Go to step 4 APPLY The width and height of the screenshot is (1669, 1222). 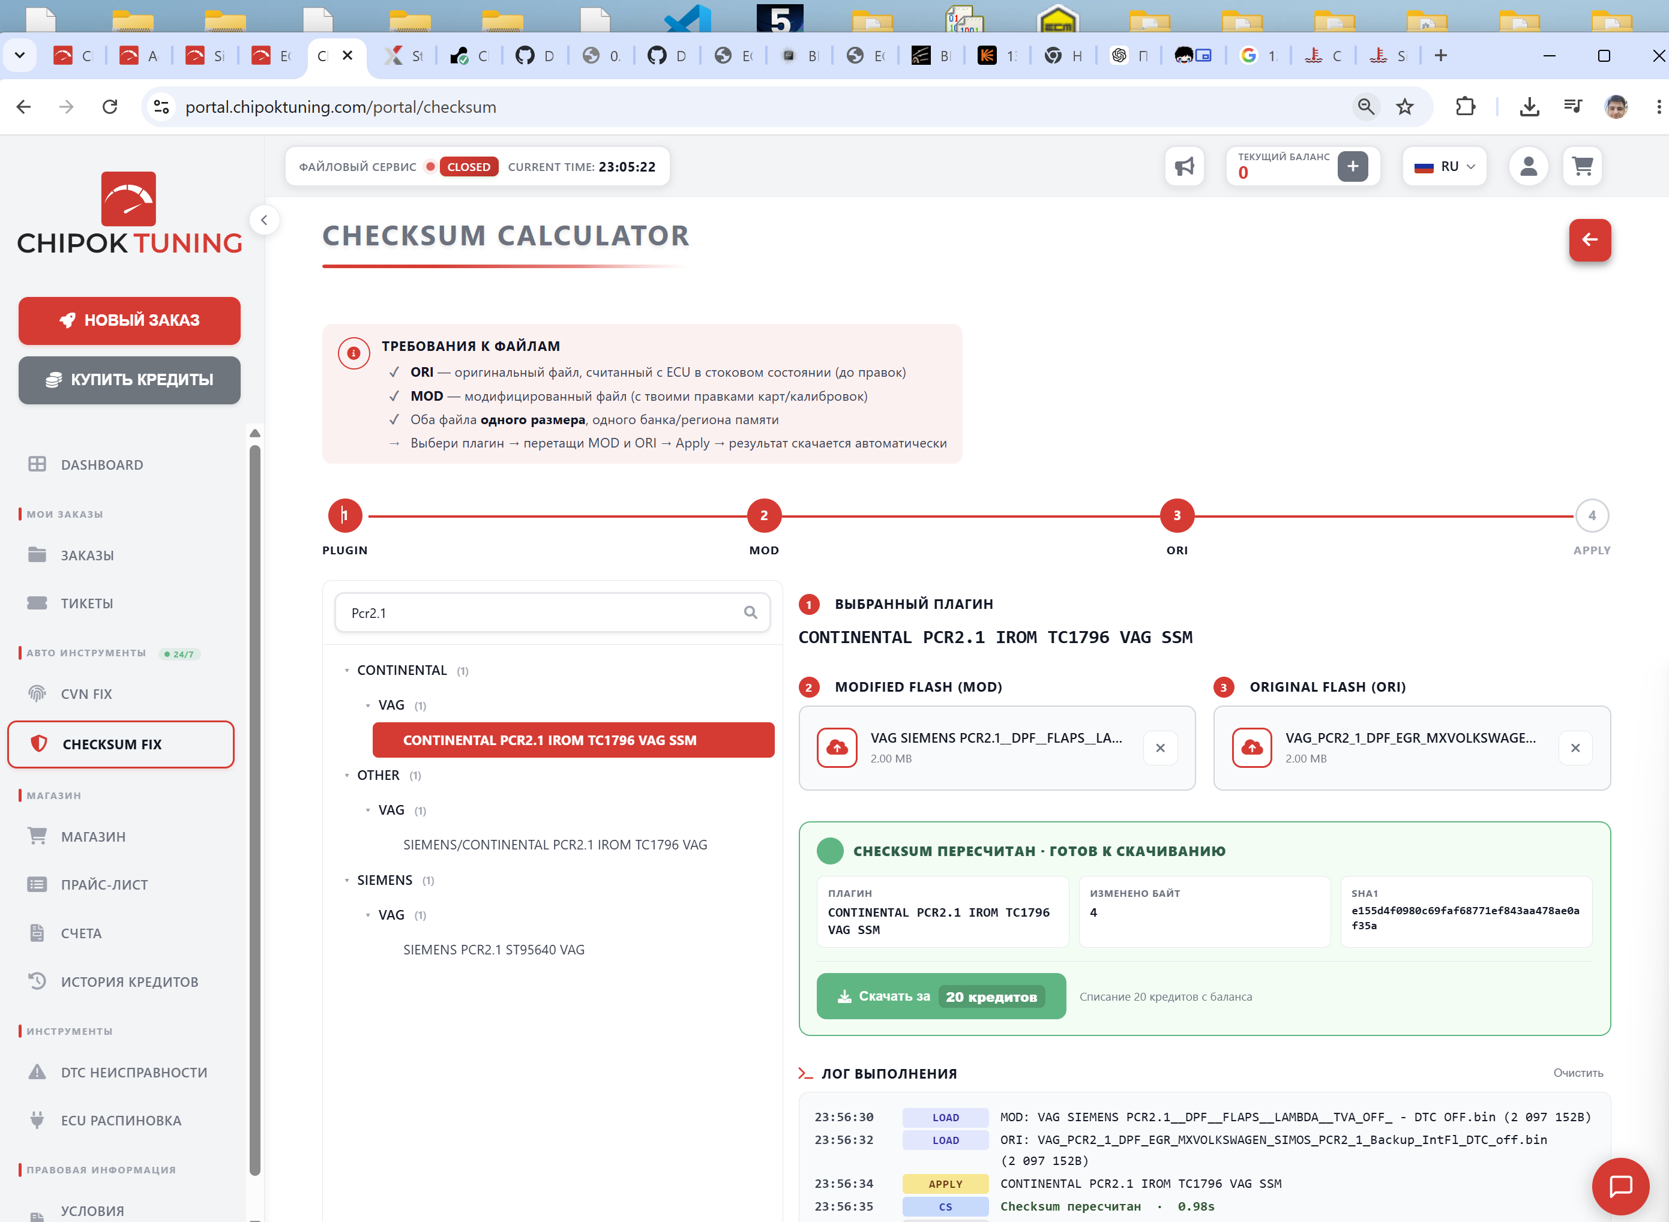[1592, 515]
